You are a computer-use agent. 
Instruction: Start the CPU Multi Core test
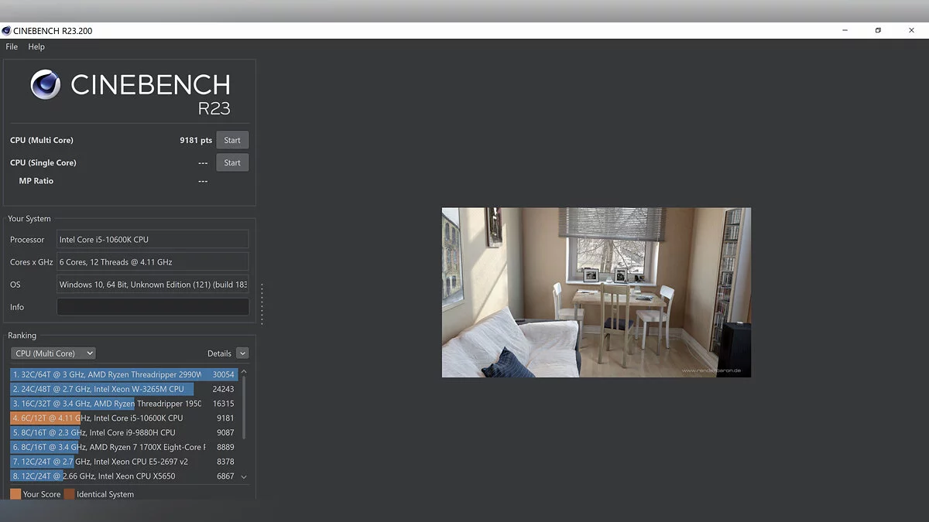[x=232, y=140]
